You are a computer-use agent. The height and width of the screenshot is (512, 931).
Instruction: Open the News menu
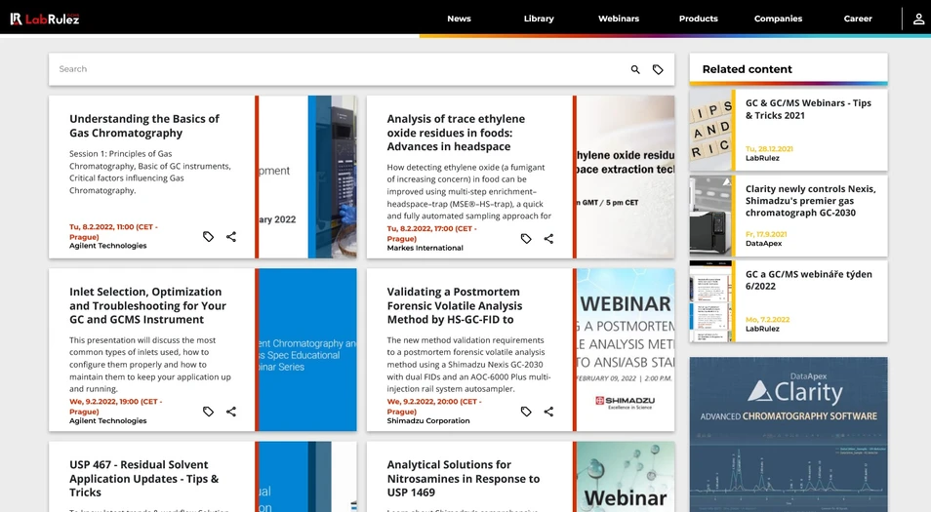click(x=459, y=19)
